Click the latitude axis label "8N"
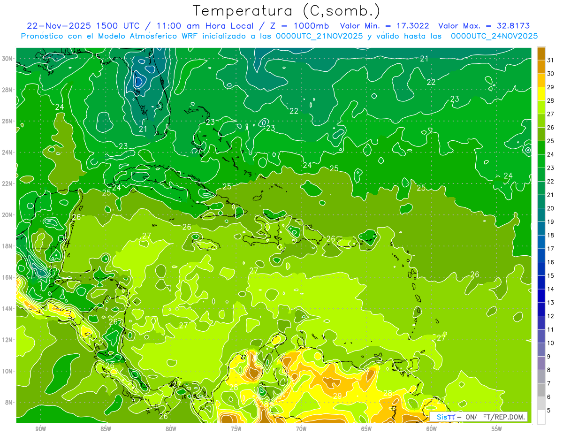Viewport: 563px width, 435px height. (x=9, y=403)
